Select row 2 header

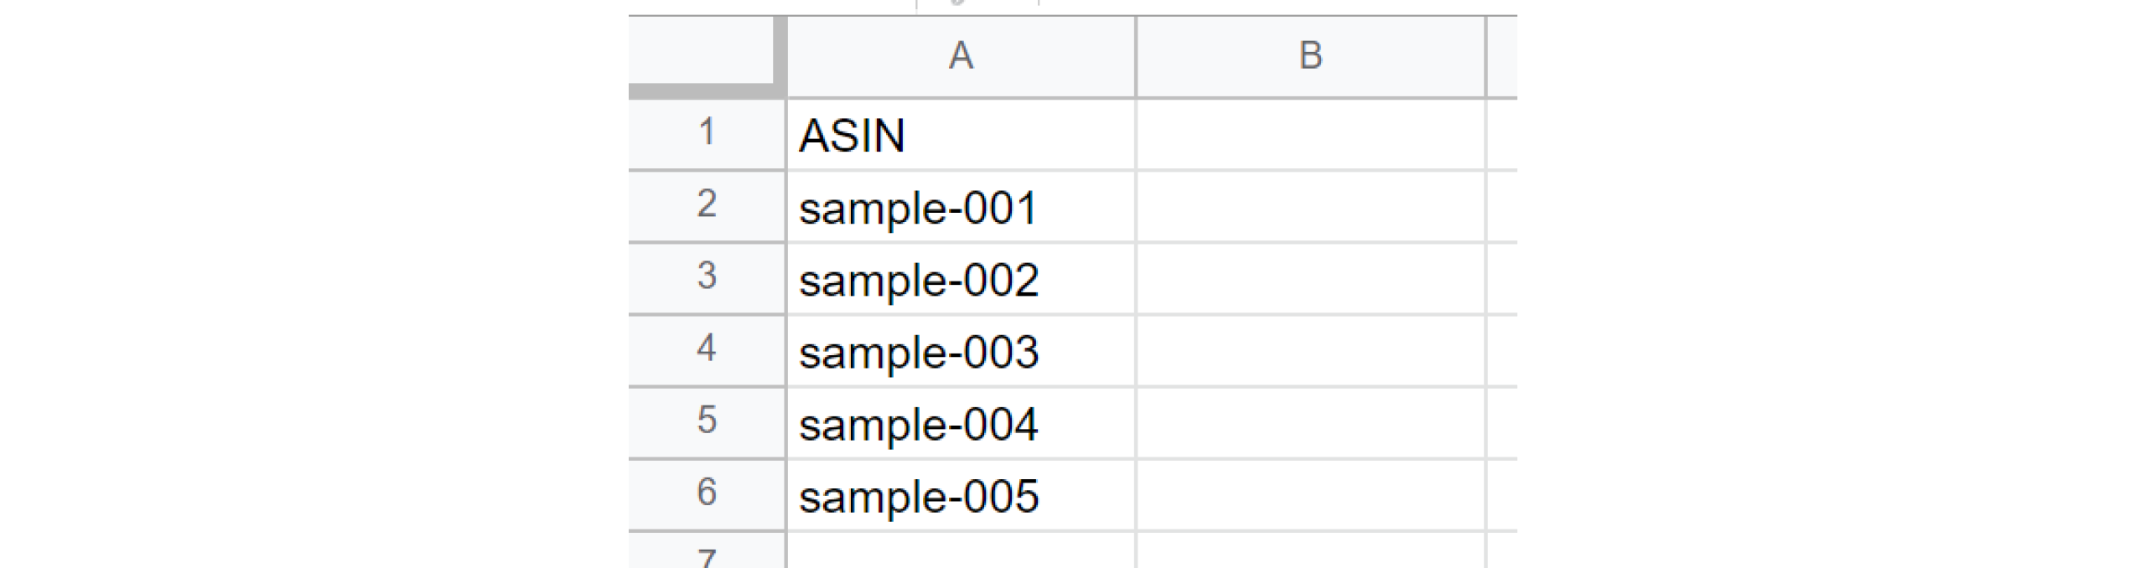tap(706, 205)
